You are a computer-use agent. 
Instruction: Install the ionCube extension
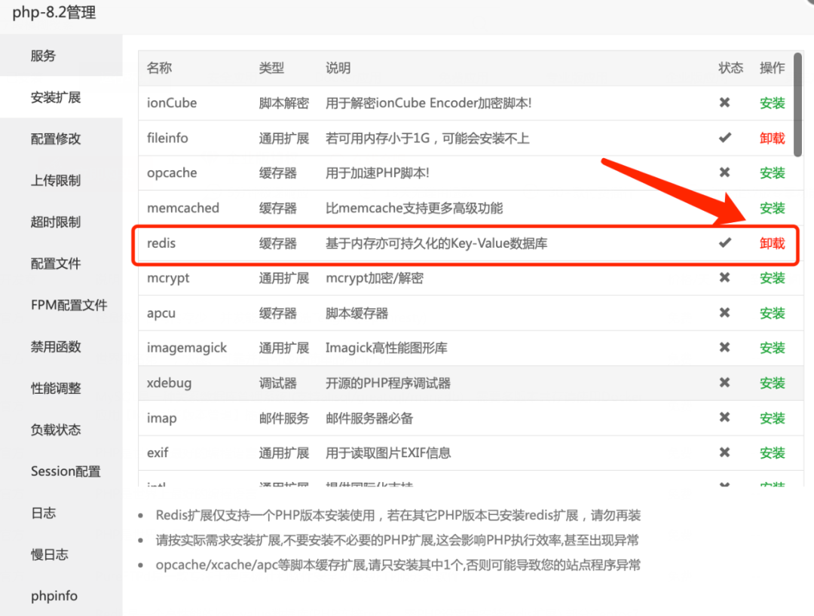(772, 103)
